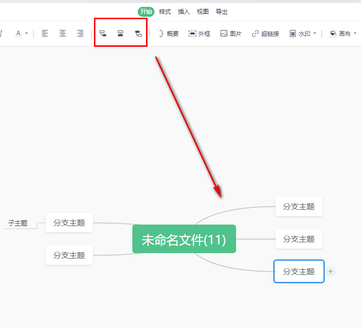
Task: Add a hyperlink via 超链接
Action: (265, 33)
